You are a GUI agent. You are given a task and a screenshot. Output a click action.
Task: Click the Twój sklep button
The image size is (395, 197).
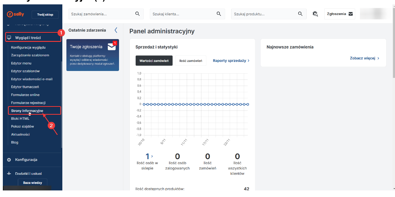(45, 15)
